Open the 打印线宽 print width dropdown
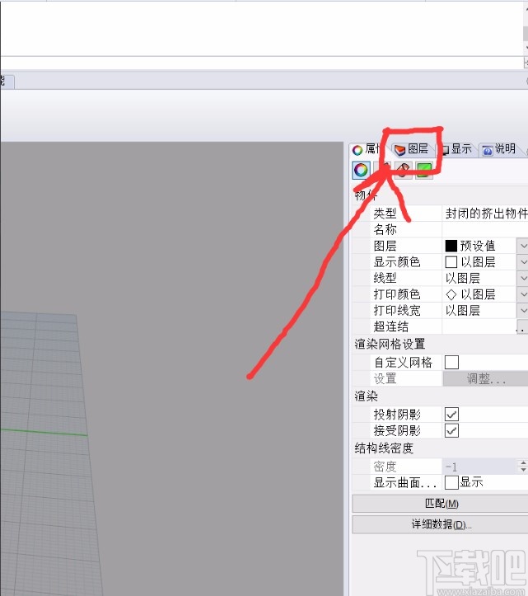Image resolution: width=528 pixels, height=596 pixels. [x=523, y=311]
